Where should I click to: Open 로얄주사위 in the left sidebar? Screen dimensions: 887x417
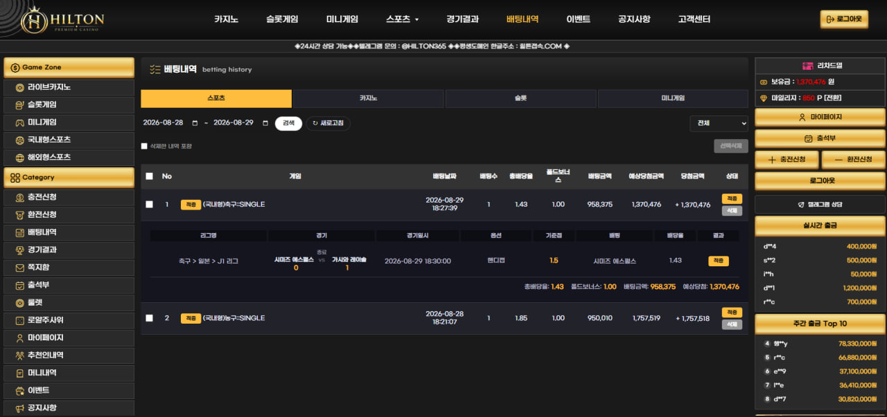click(x=69, y=320)
